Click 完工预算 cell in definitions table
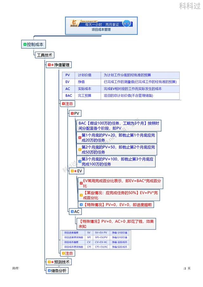The image size is (203, 287). [88, 96]
